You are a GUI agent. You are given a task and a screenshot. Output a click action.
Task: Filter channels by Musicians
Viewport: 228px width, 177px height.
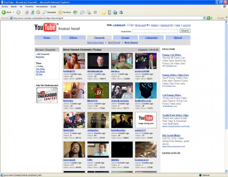tap(40, 57)
